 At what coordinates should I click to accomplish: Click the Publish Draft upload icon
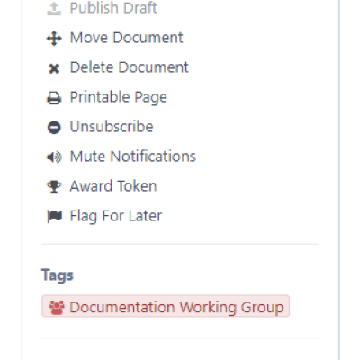(x=54, y=8)
